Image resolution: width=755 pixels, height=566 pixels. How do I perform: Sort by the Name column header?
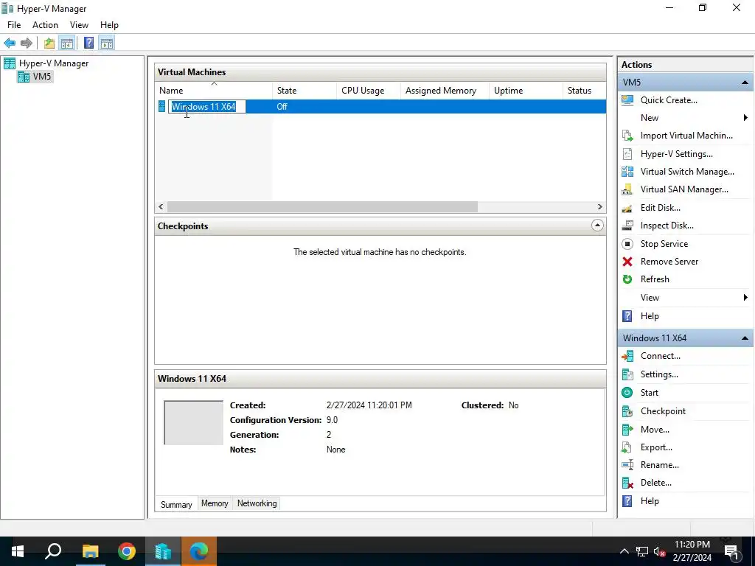point(215,91)
